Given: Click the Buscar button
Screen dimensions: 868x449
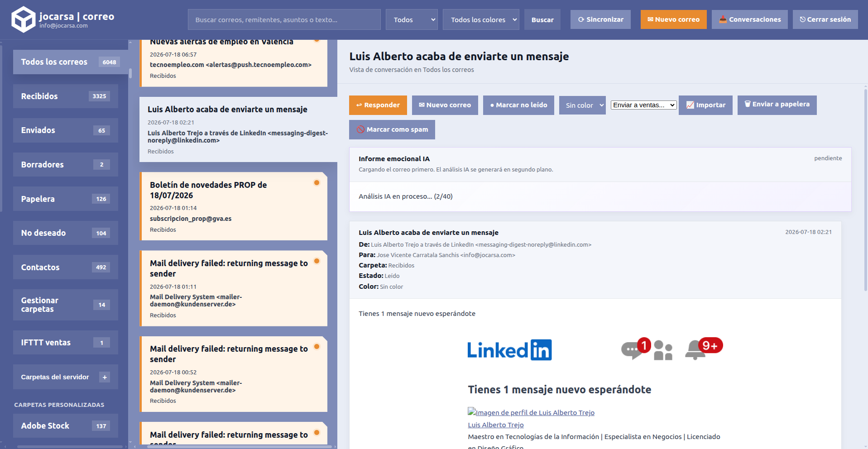Looking at the screenshot, I should [542, 19].
